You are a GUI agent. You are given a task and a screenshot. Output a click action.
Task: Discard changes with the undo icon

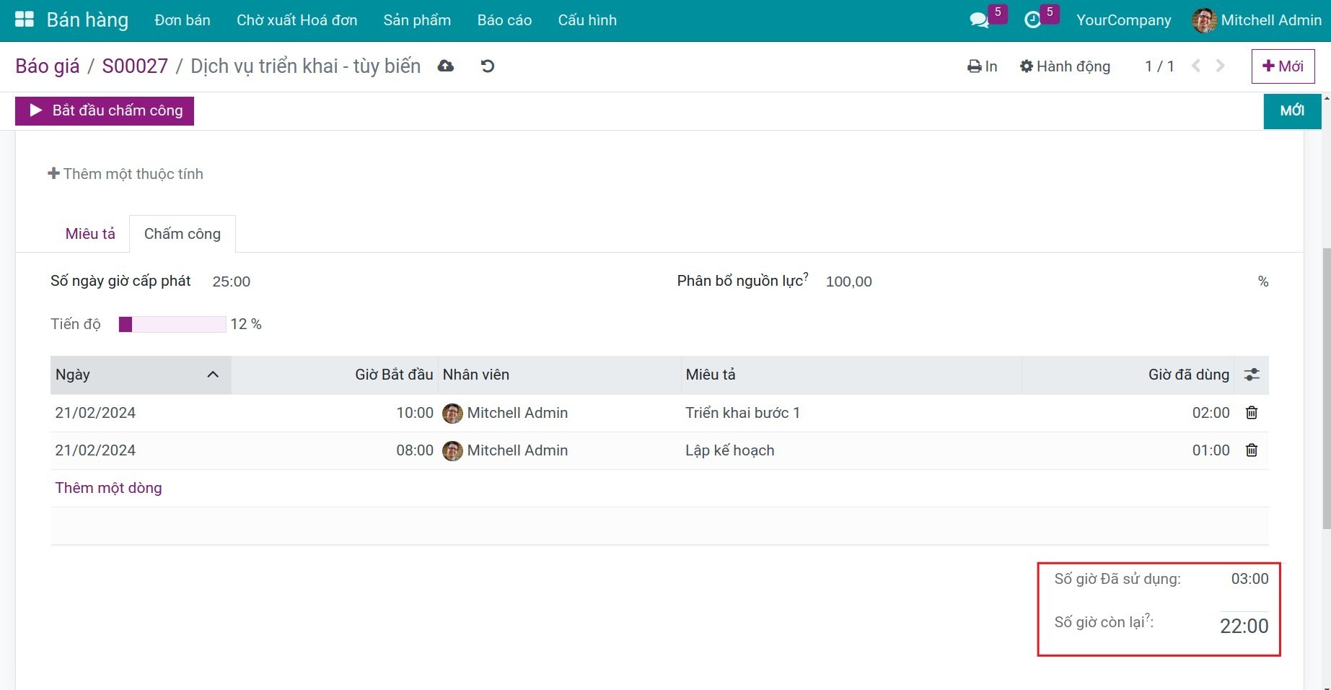[x=488, y=66]
